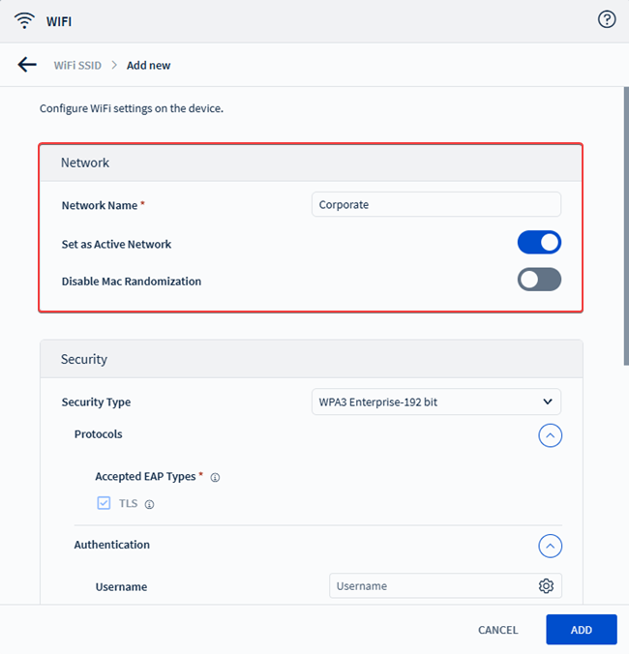Viewport: 629px width, 654px height.
Task: Click the Add new breadcrumb item
Action: pos(148,65)
